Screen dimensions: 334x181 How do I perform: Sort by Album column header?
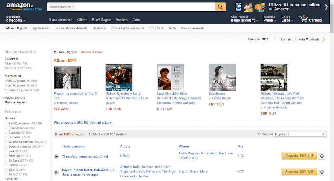[x=184, y=146]
